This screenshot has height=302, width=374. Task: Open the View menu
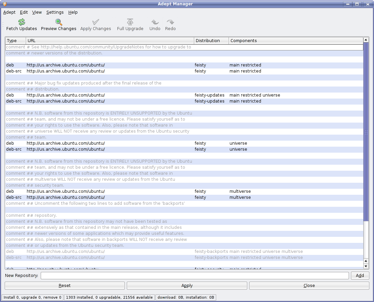(x=37, y=12)
